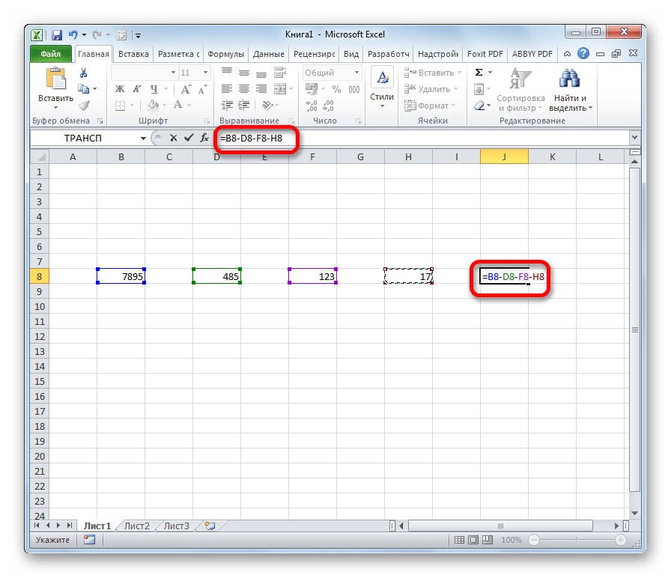The image size is (671, 578).
Task: Click the AutoSum sigma icon
Action: click(479, 73)
